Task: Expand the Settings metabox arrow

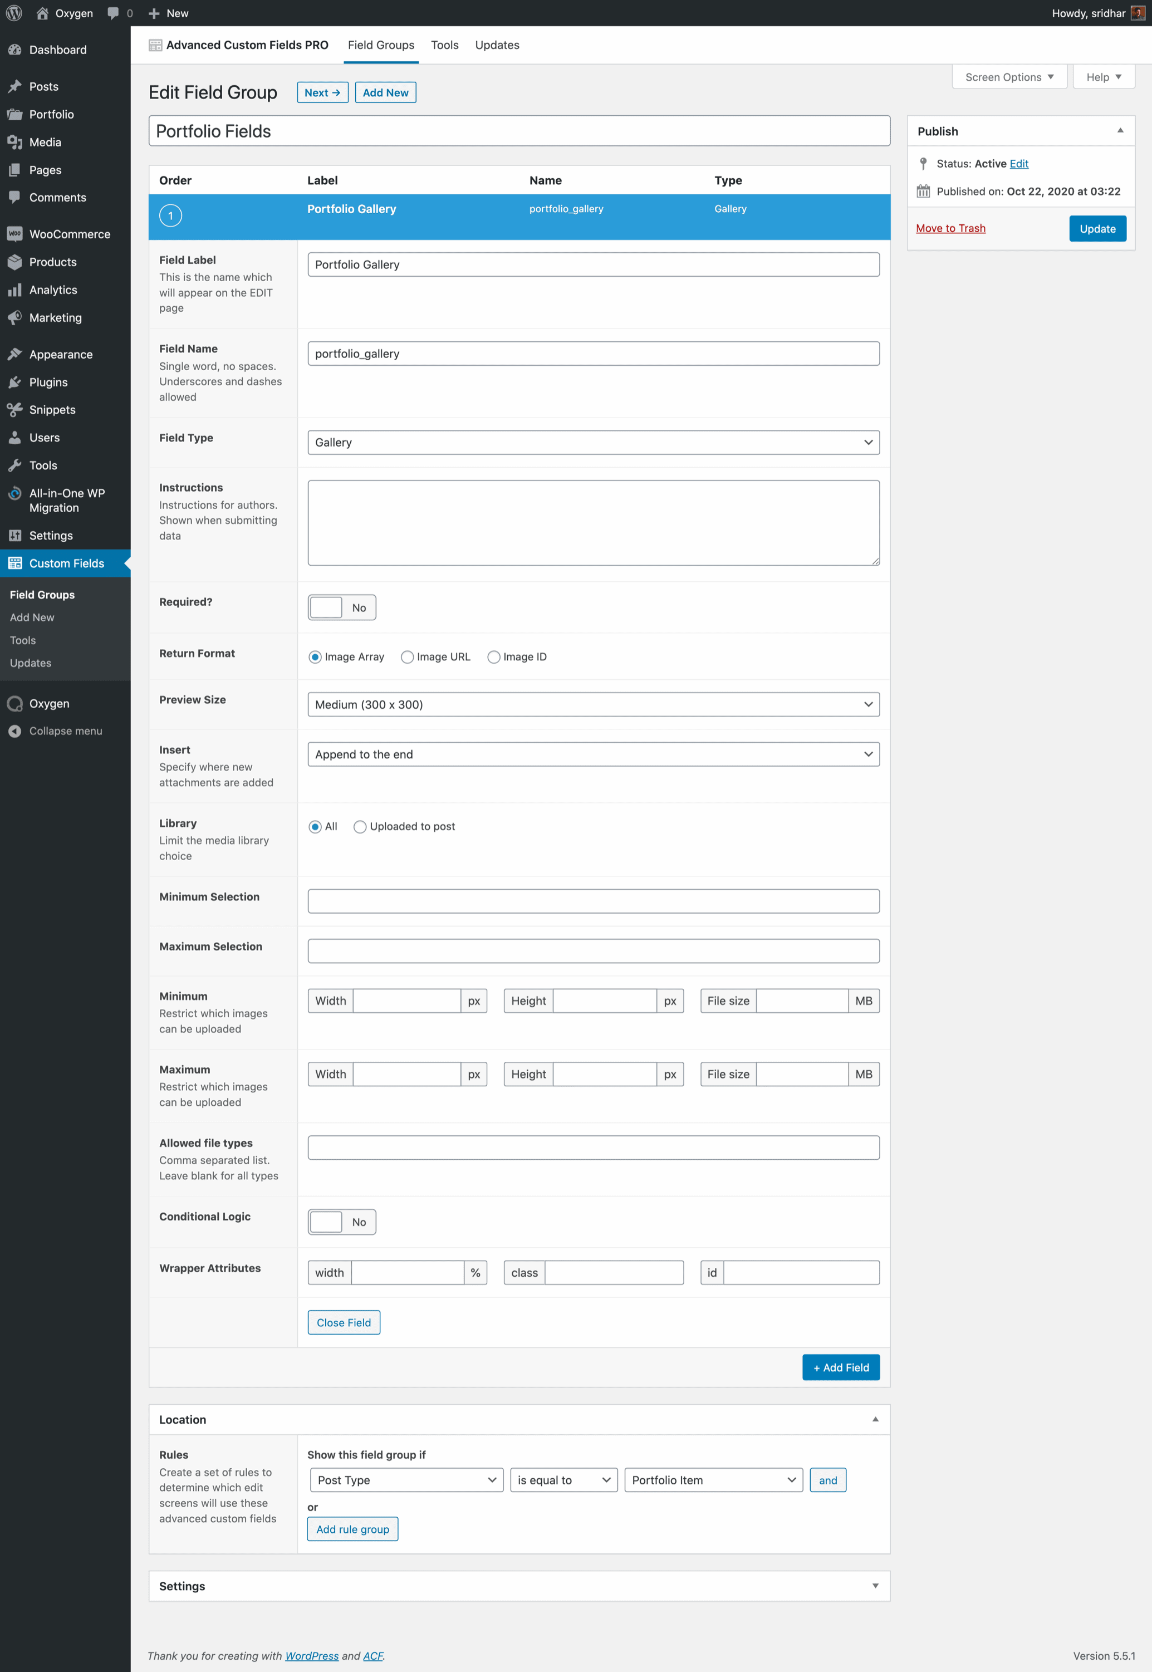Action: pyautogui.click(x=875, y=1586)
